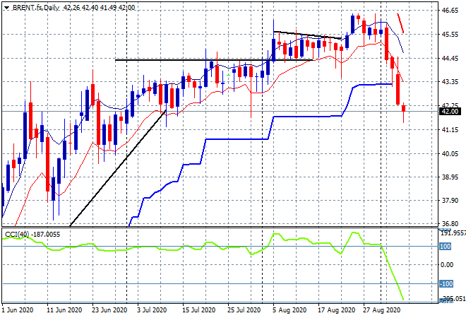
Task: Click the 3 Jul 2020 date label
Action: click(x=153, y=310)
